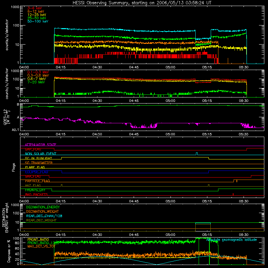
Task: Click the GOES-12 axis label
Action: (6, 117)
